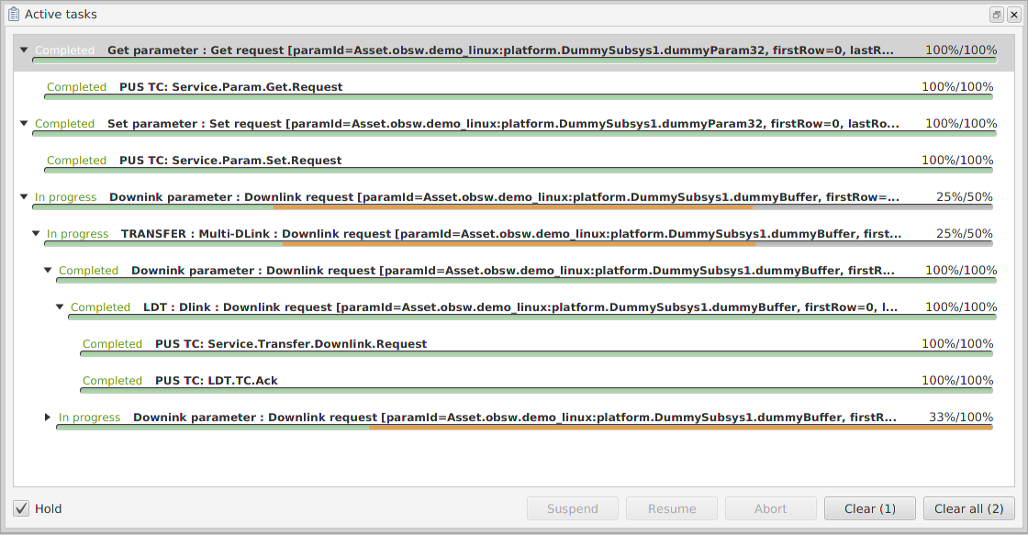Image resolution: width=1028 pixels, height=535 pixels.
Task: Toggle the Hold checkbox
Action: pyautogui.click(x=21, y=508)
